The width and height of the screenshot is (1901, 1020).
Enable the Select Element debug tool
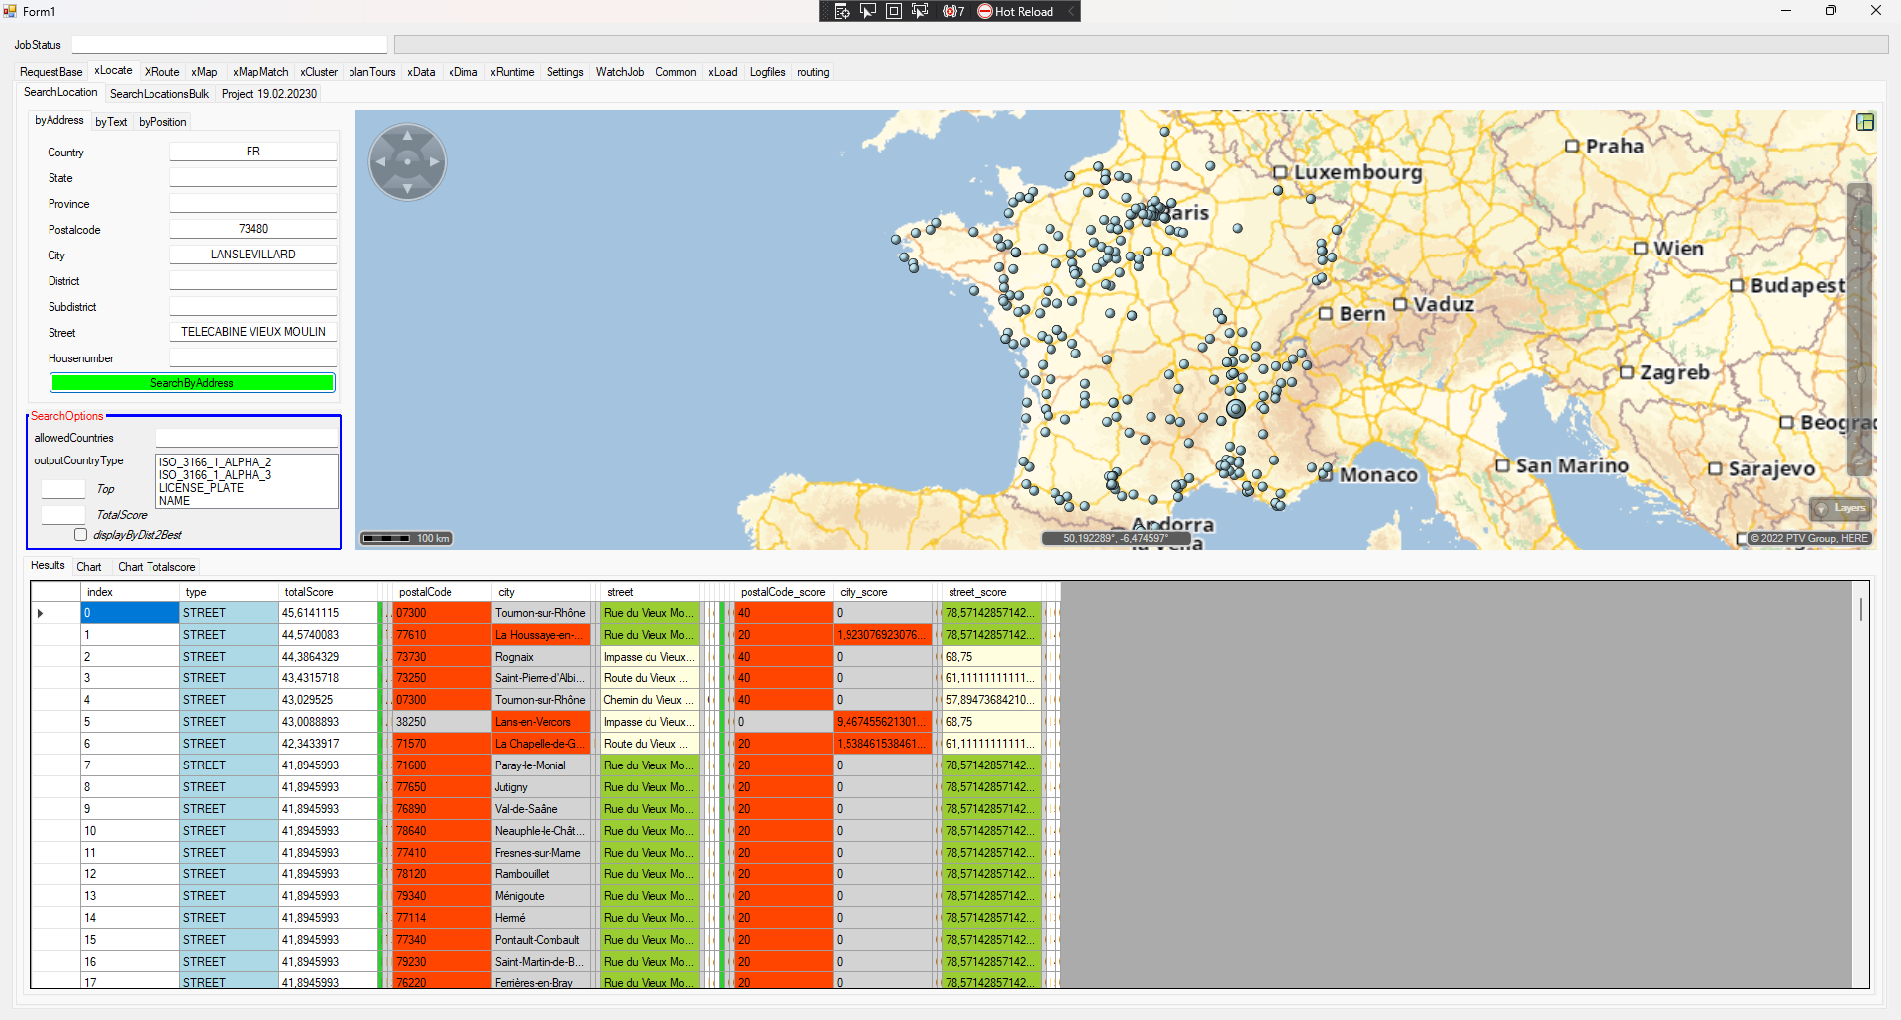coord(868,11)
